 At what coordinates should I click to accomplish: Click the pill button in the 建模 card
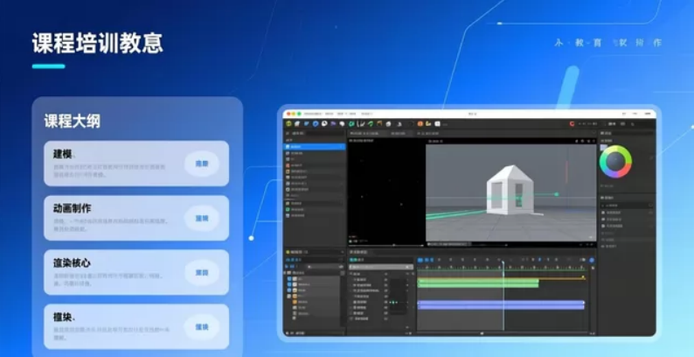pos(202,164)
